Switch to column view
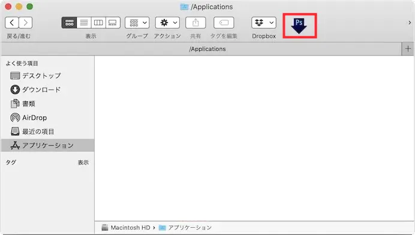Image resolution: width=415 pixels, height=235 pixels. coord(98,23)
